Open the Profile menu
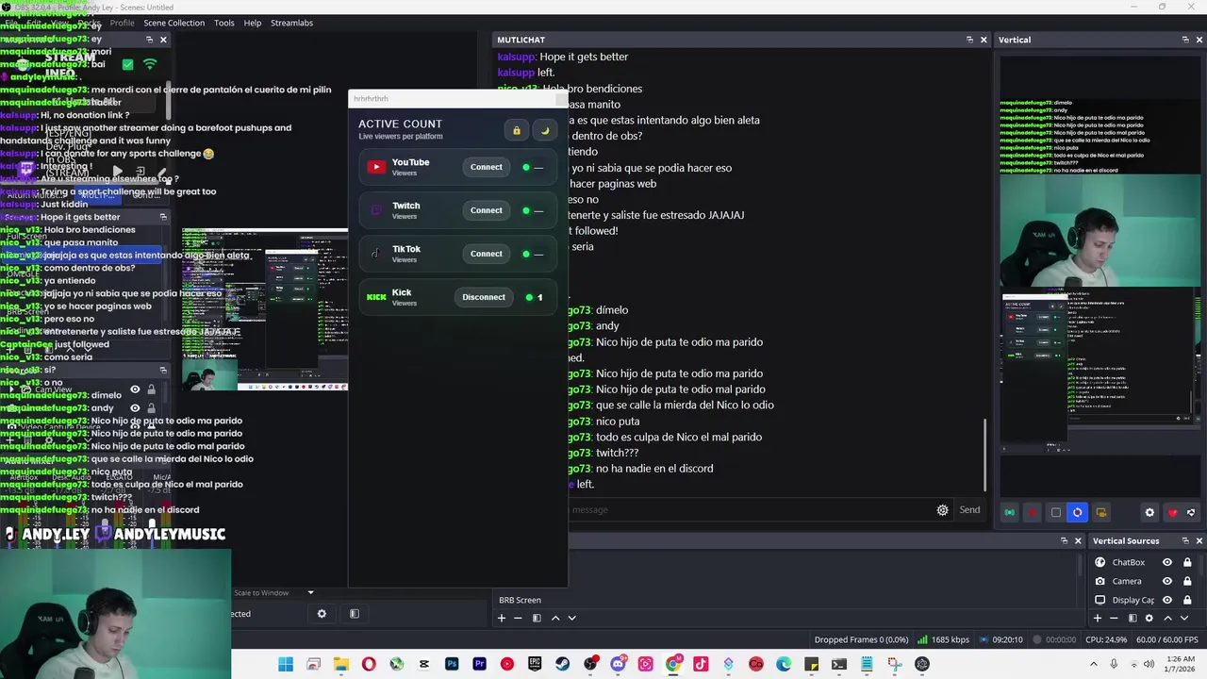This screenshot has width=1207, height=679. tap(122, 23)
